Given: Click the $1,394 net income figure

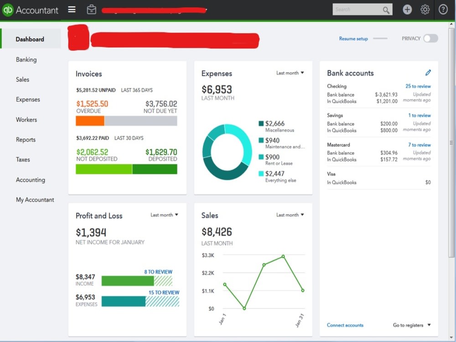Looking at the screenshot, I should (91, 233).
